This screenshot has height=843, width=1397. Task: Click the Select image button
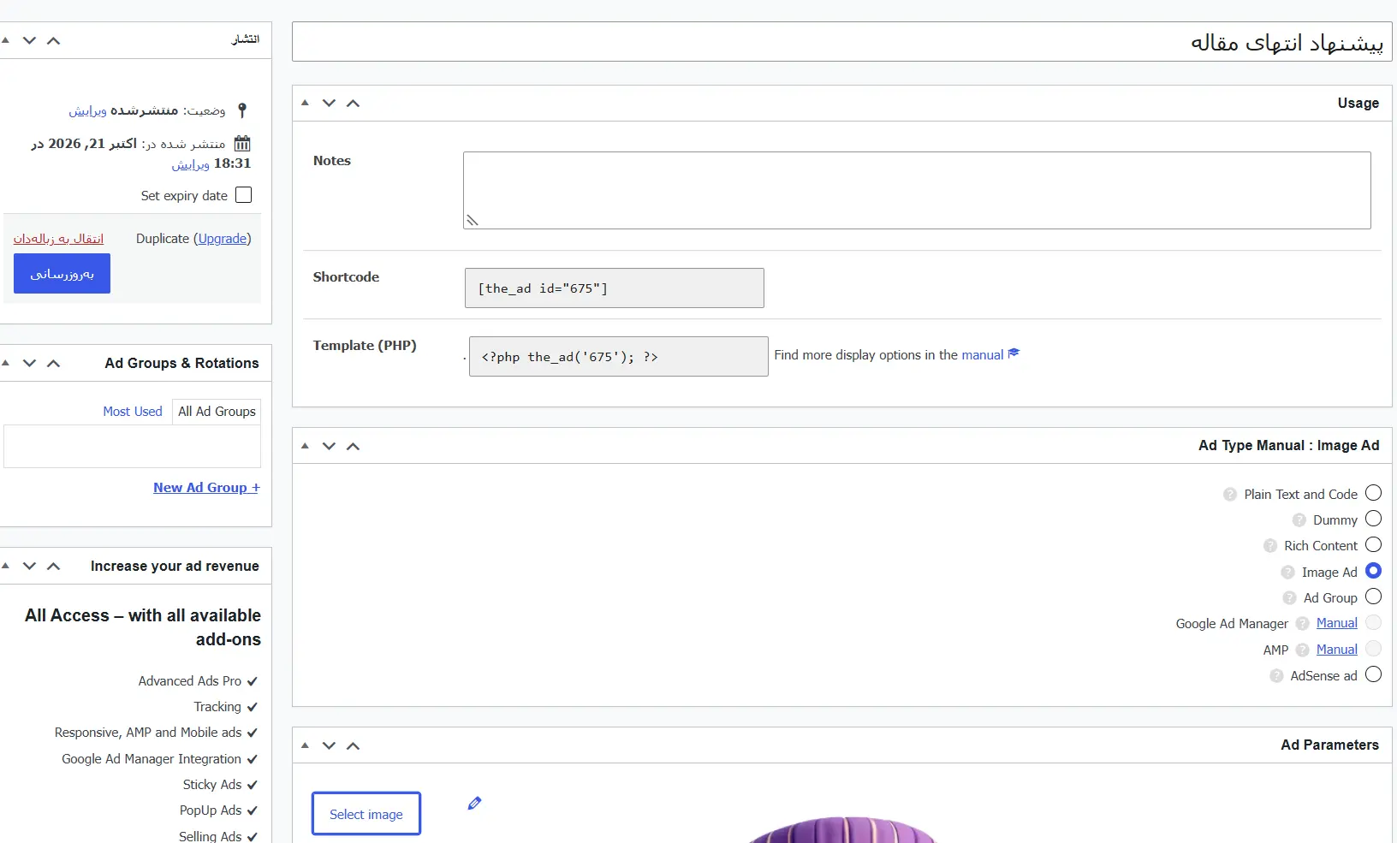point(366,814)
